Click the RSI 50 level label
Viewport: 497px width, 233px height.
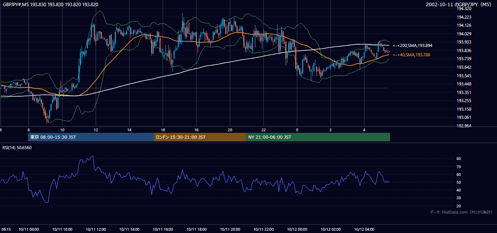[459, 182]
